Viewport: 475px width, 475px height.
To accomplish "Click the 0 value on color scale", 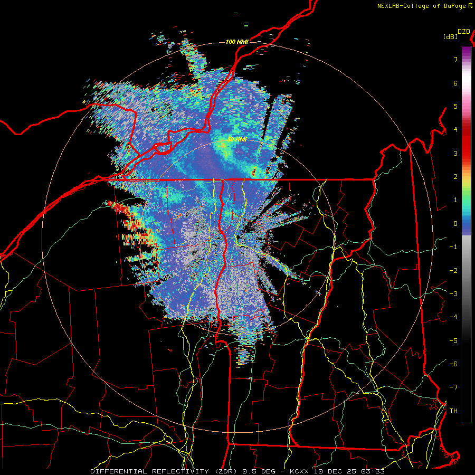I will pos(455,224).
